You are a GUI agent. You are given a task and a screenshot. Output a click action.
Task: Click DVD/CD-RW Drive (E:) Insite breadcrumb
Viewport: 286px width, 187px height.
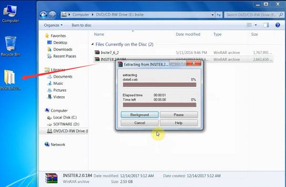(x=120, y=15)
